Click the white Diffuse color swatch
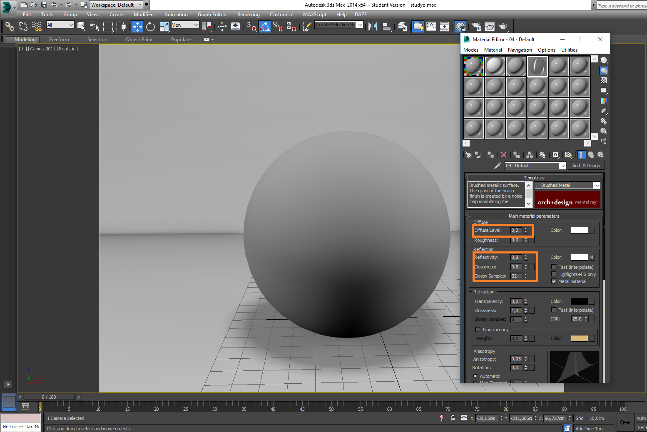This screenshot has width=647, height=432. tap(579, 230)
